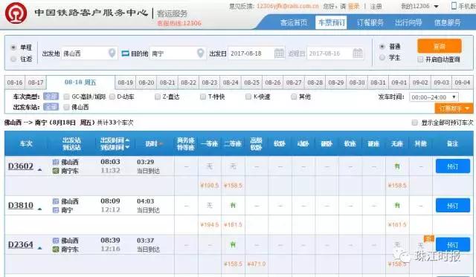Viewport: 476px width, 277px height.
Task: Click 预订 button for train D3602
Action: 453,166
